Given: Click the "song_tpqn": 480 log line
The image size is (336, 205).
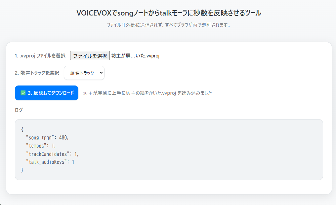Looking at the screenshot, I should pyautogui.click(x=47, y=138).
